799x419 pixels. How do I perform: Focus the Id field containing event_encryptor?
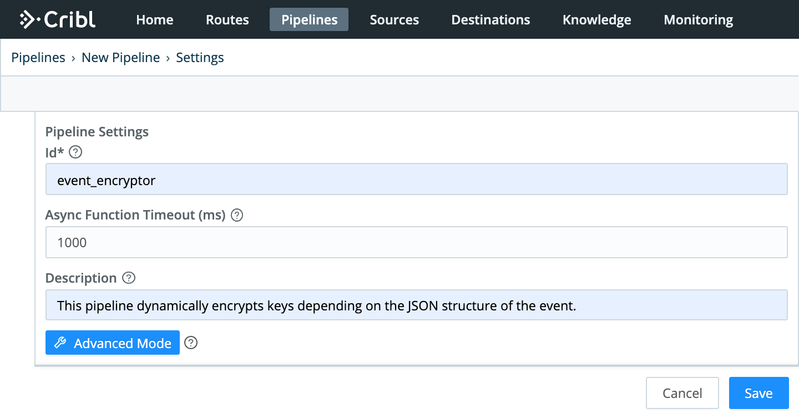[x=417, y=179]
